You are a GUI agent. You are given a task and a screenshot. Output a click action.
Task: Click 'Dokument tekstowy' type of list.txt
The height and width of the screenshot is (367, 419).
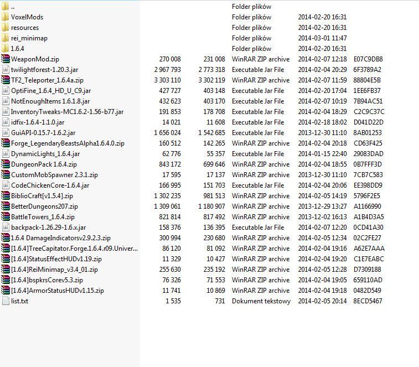[x=261, y=301]
